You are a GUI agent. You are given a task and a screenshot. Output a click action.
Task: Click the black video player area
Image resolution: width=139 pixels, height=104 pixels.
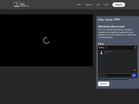[46, 40]
